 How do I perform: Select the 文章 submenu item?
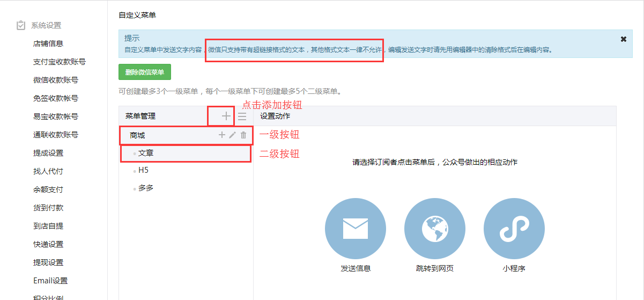(x=146, y=153)
